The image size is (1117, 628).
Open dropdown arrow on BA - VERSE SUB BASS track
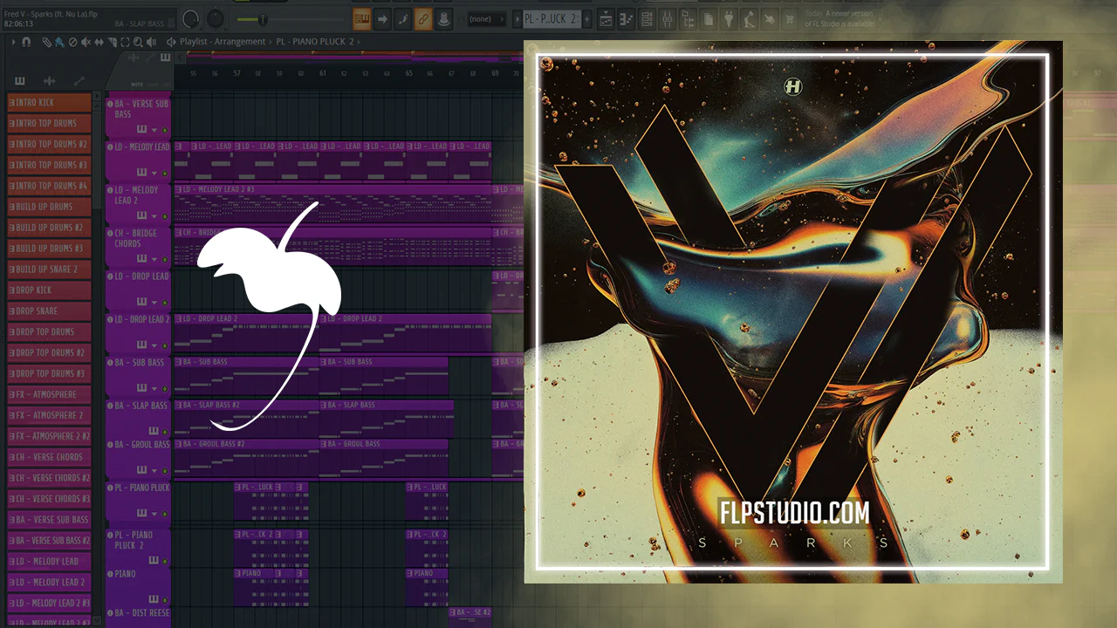(154, 130)
